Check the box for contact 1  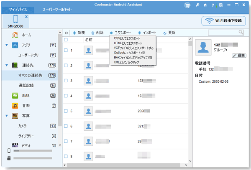[66, 50]
